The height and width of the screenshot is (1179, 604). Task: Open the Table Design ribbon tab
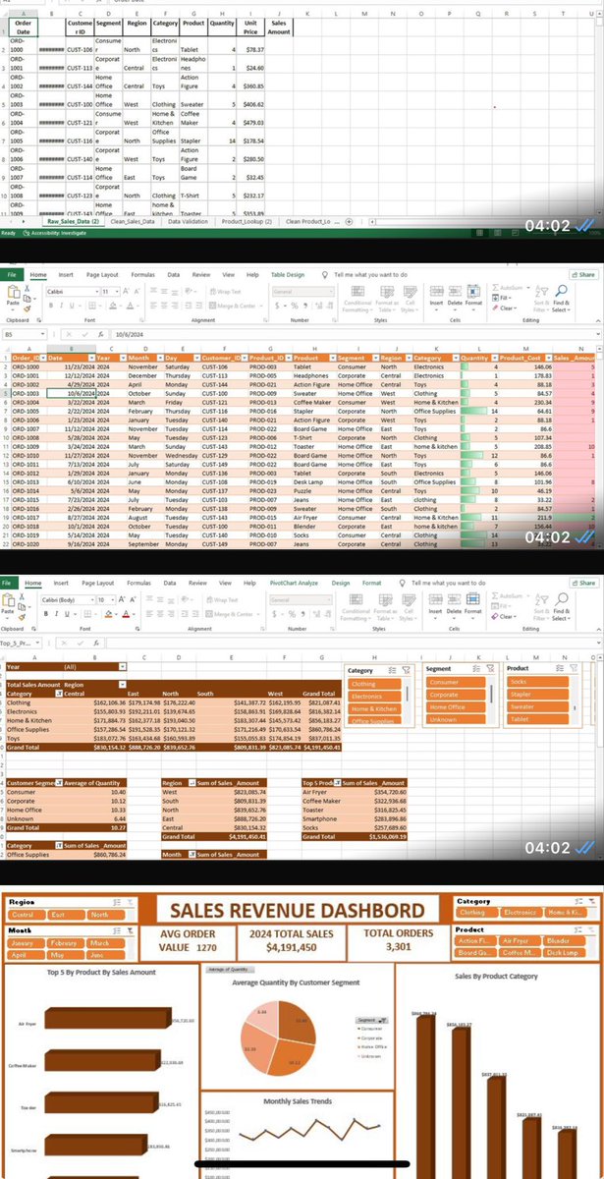pyautogui.click(x=288, y=275)
